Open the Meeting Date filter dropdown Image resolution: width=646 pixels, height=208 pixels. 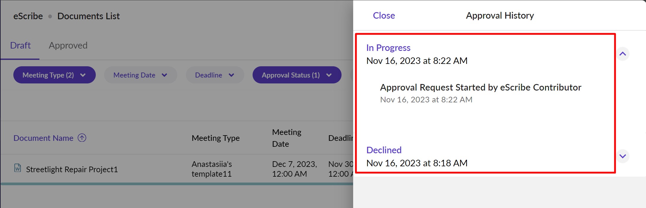point(140,75)
